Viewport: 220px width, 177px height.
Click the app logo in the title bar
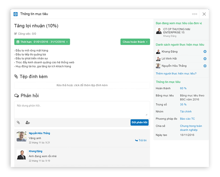click(x=16, y=14)
